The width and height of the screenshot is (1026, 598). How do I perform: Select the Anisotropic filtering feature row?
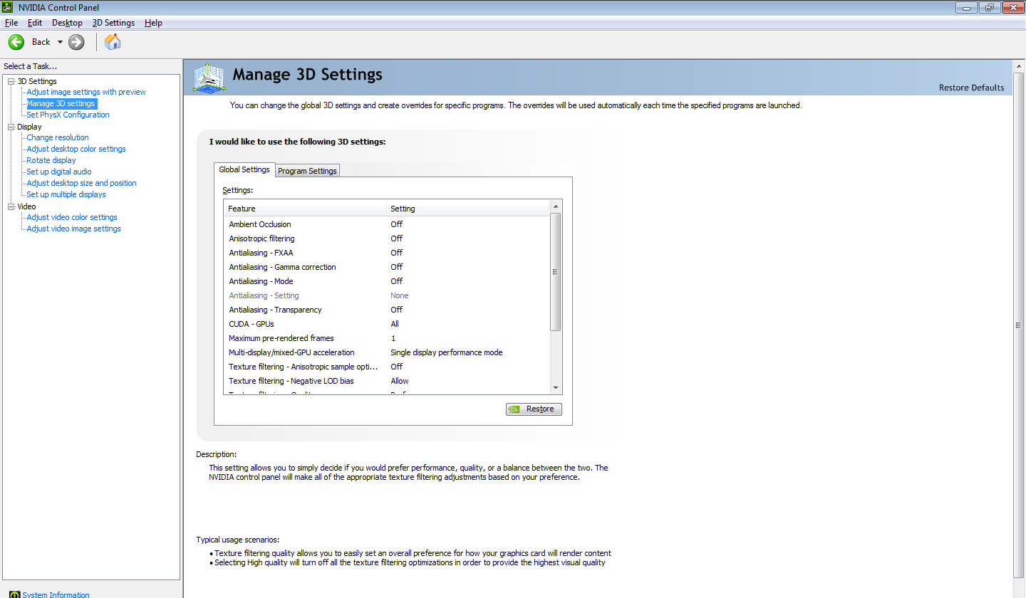[387, 238]
